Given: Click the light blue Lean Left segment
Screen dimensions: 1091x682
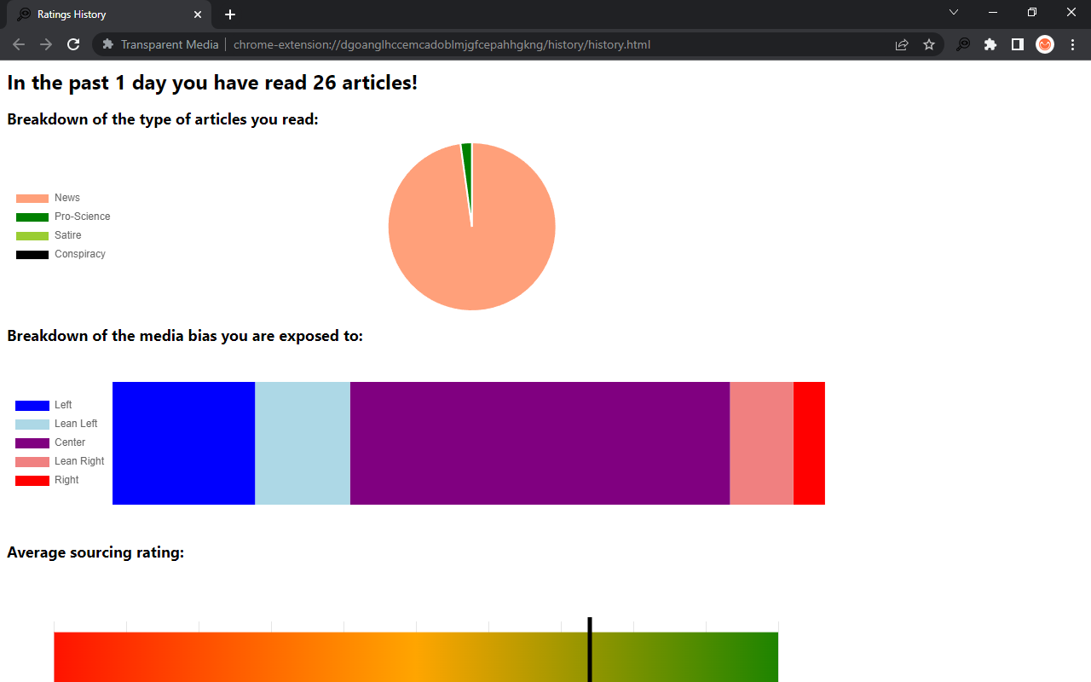Looking at the screenshot, I should tap(303, 443).
